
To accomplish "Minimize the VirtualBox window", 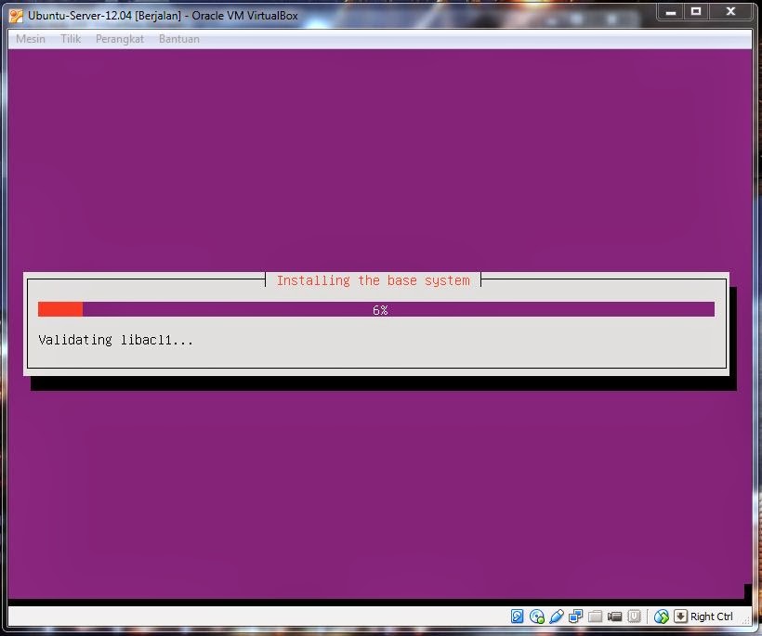I will tap(671, 12).
